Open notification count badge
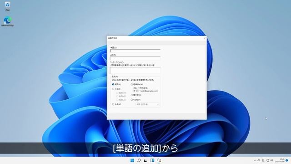Image resolution: width=291 pixels, height=164 pixels. [x=287, y=160]
